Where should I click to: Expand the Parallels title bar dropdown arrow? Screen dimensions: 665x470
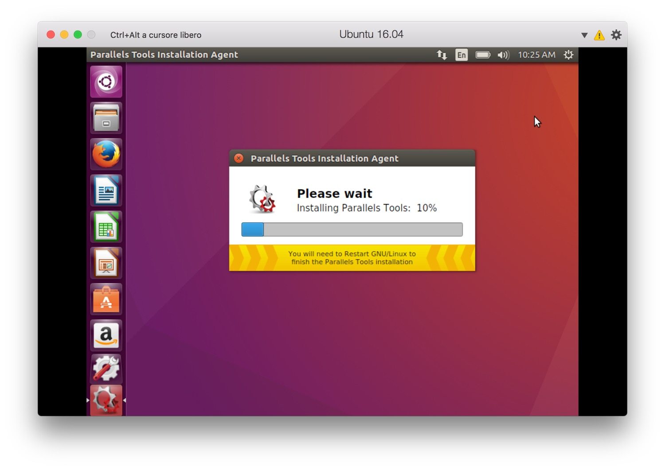click(584, 35)
